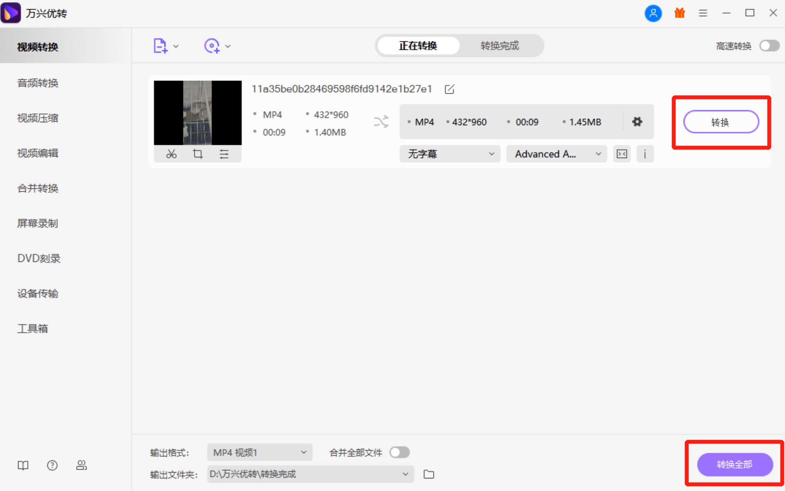Click the add file icon in toolbar
The image size is (785, 491).
160,45
